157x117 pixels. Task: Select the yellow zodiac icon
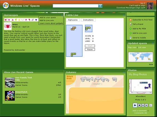pyautogui.click(x=19, y=20)
